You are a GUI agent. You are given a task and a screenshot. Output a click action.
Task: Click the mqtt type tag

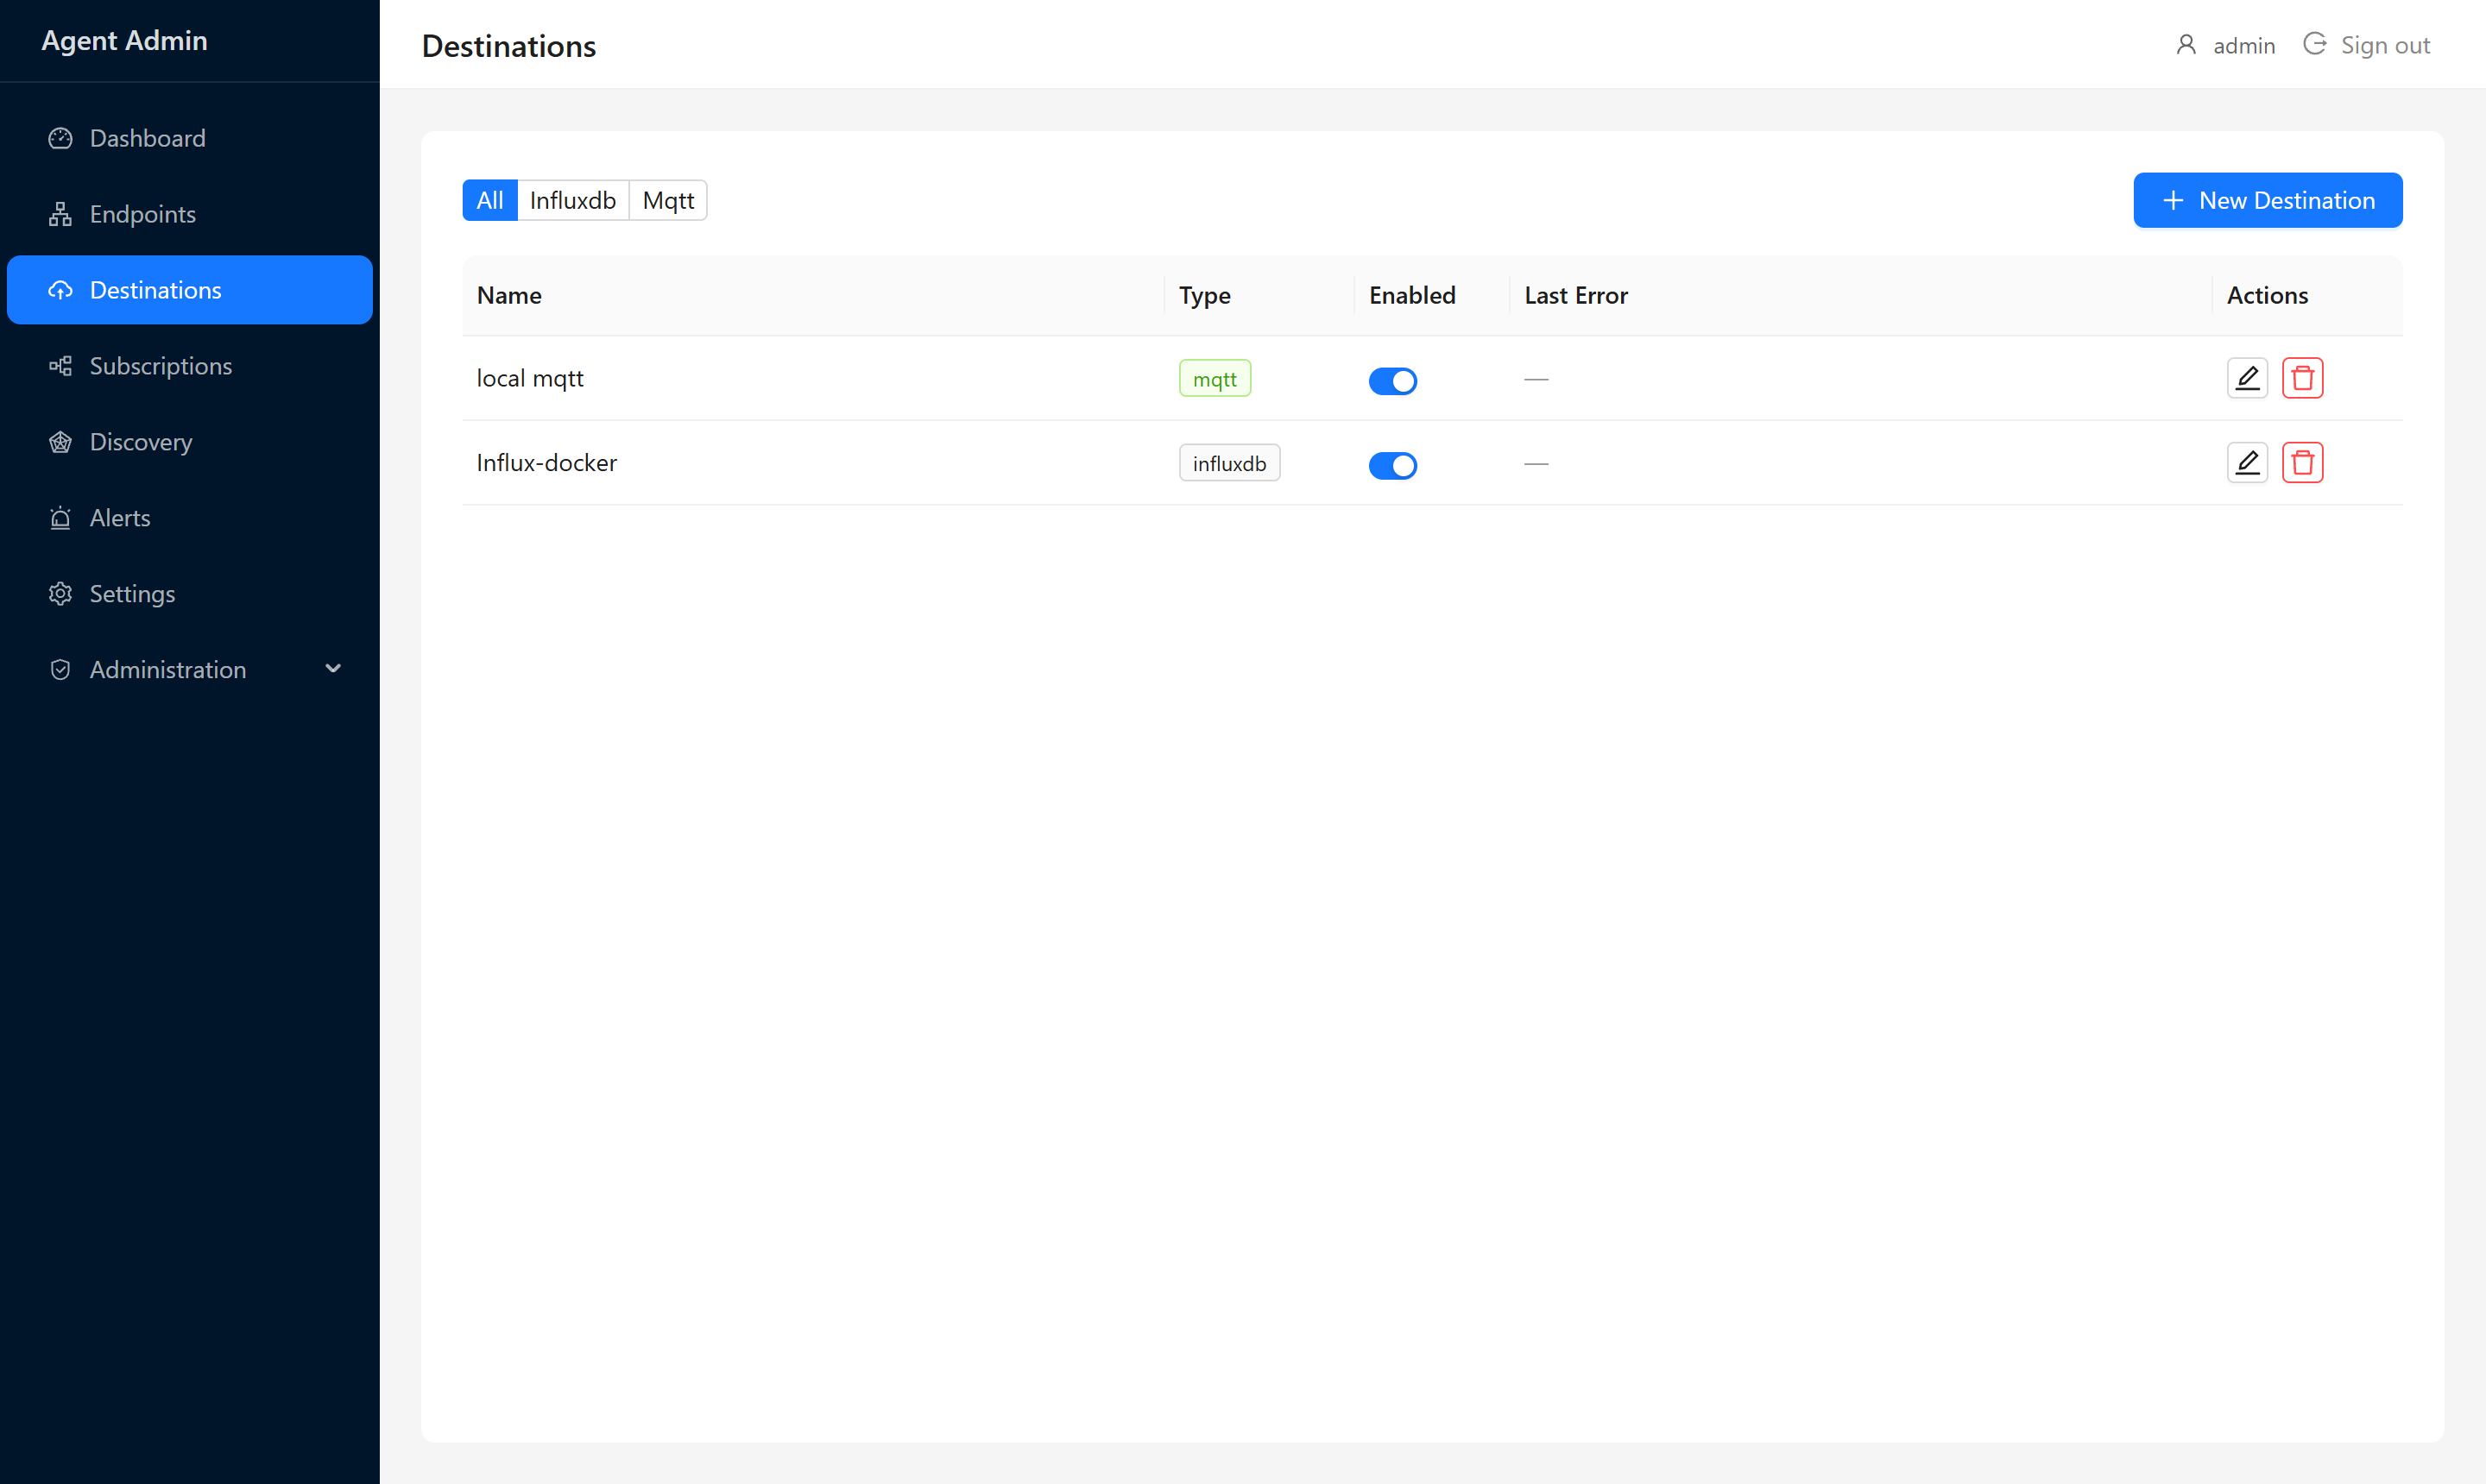point(1215,379)
